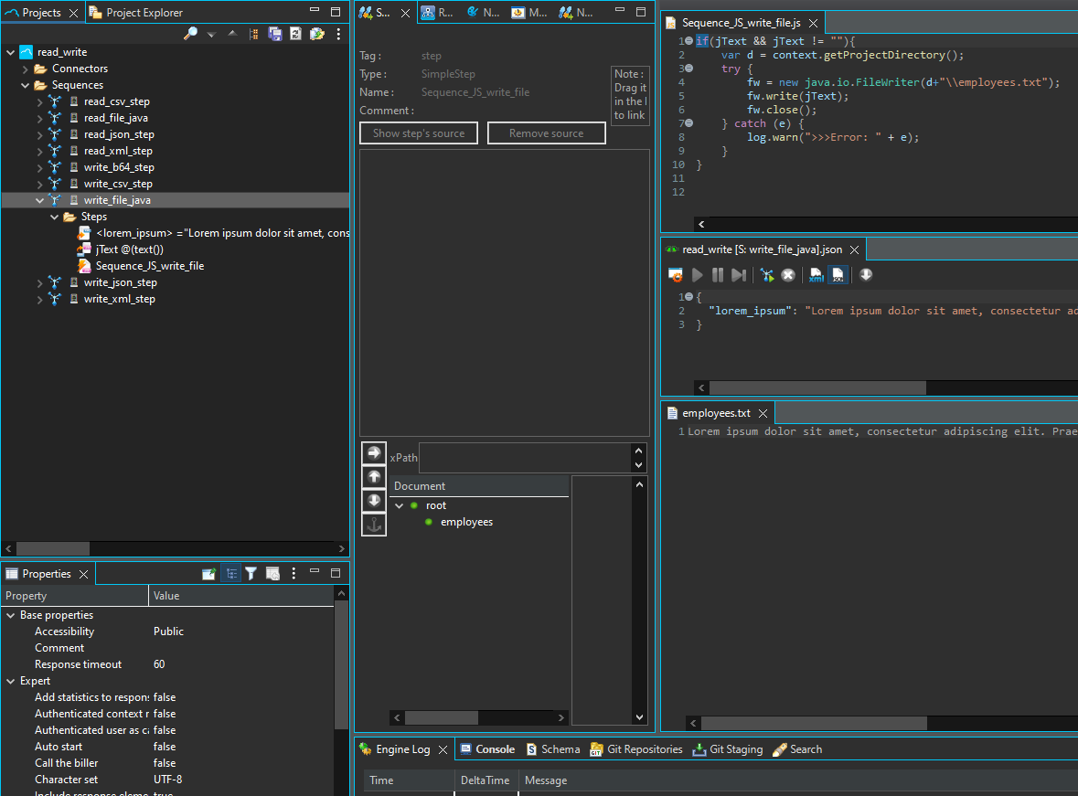
Task: Open the Git Staging tab
Action: tap(727, 749)
